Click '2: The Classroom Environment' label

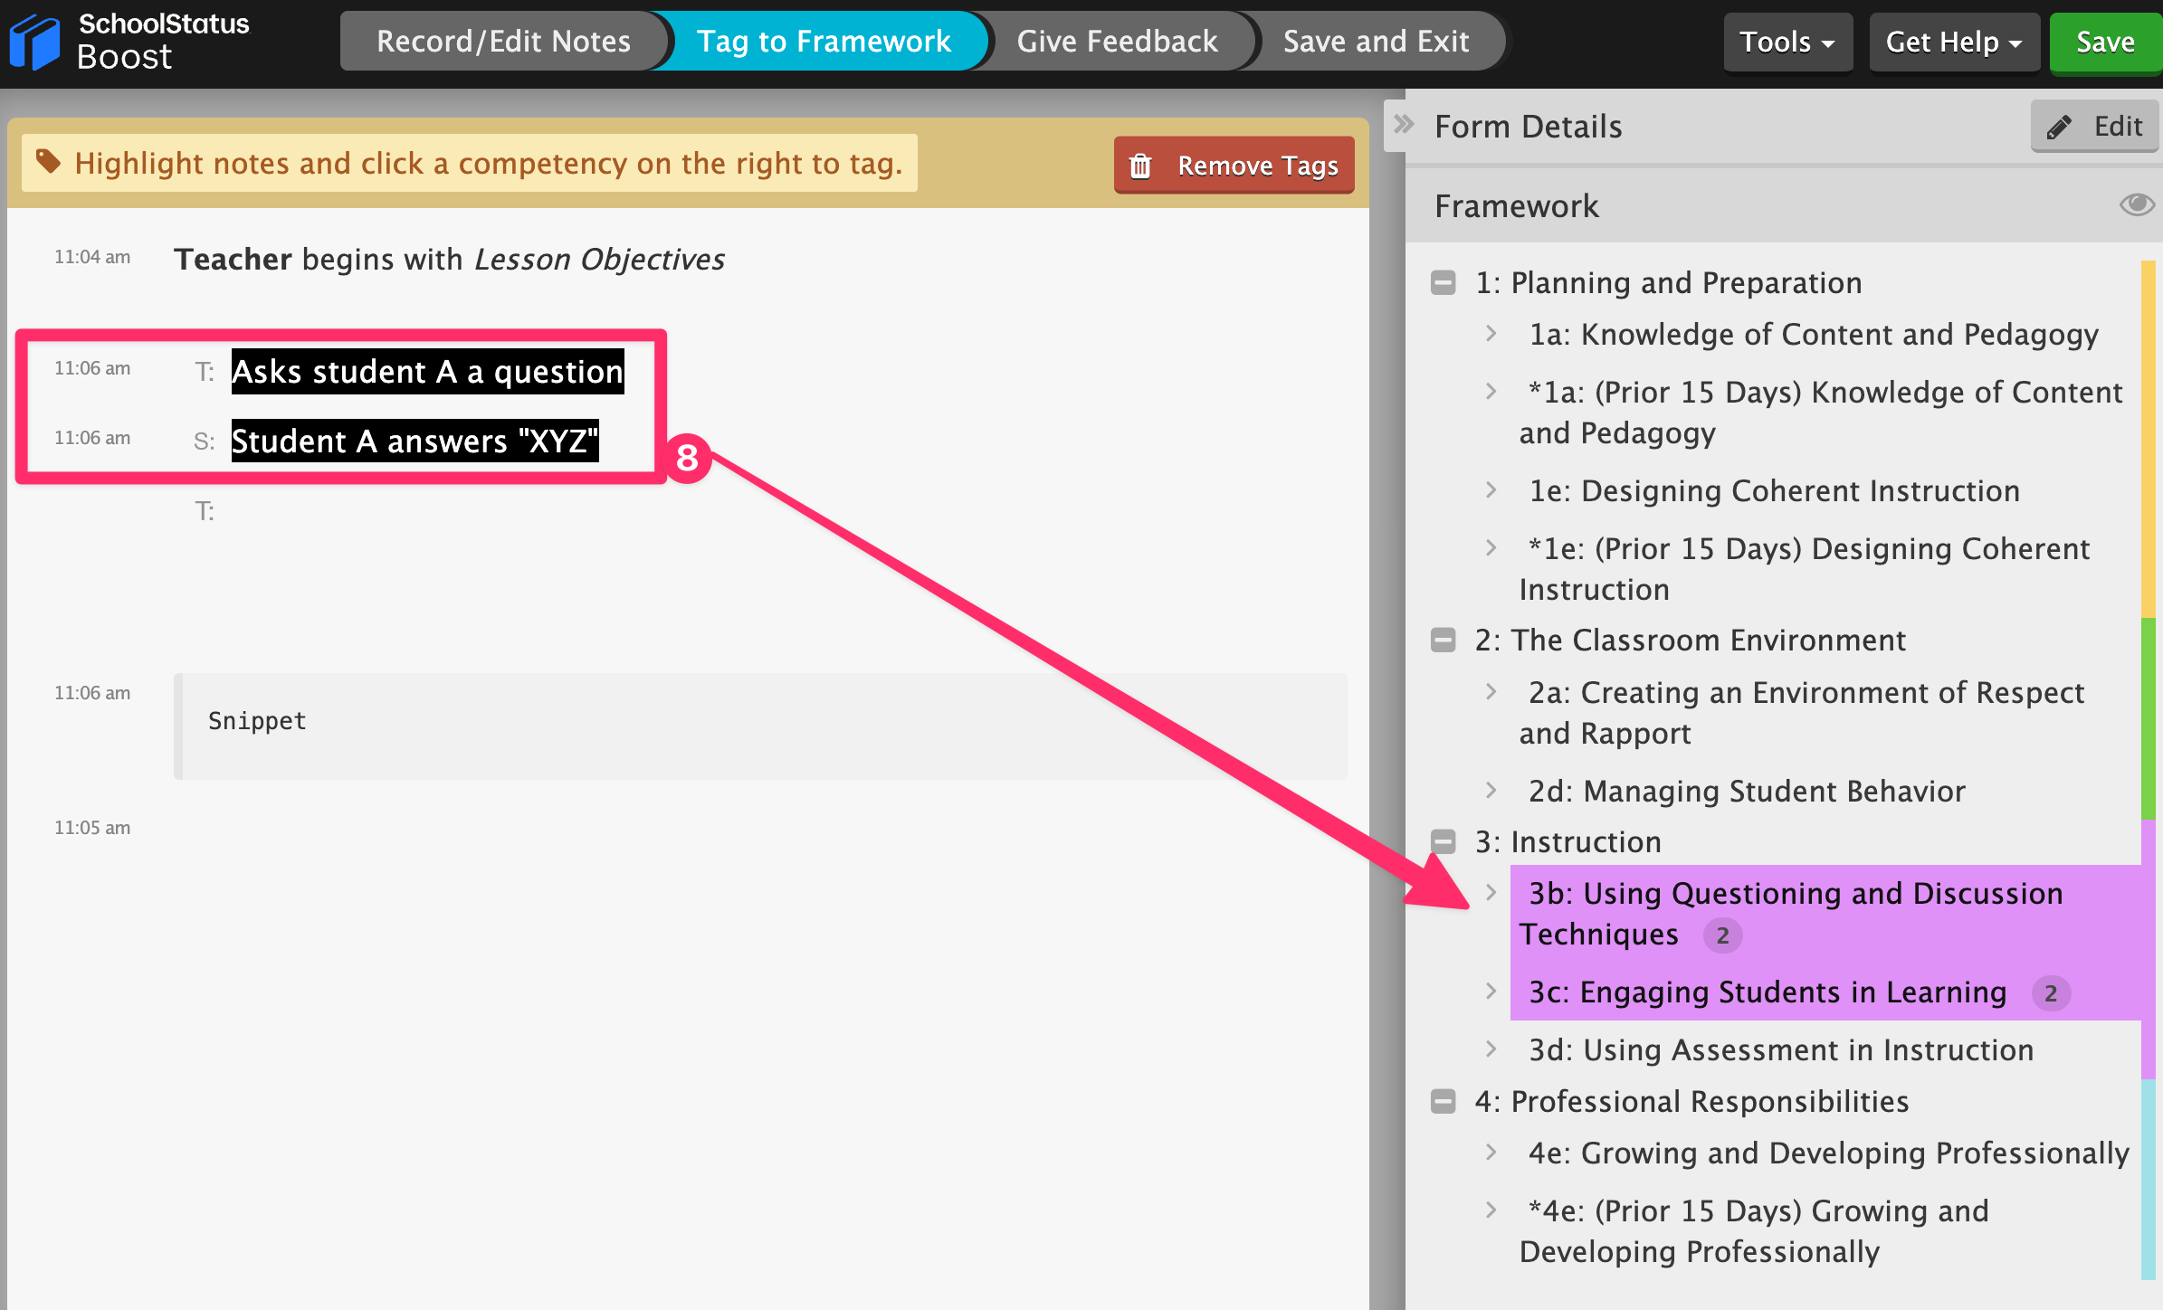1690,641
